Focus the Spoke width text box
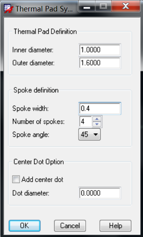 [100, 108]
